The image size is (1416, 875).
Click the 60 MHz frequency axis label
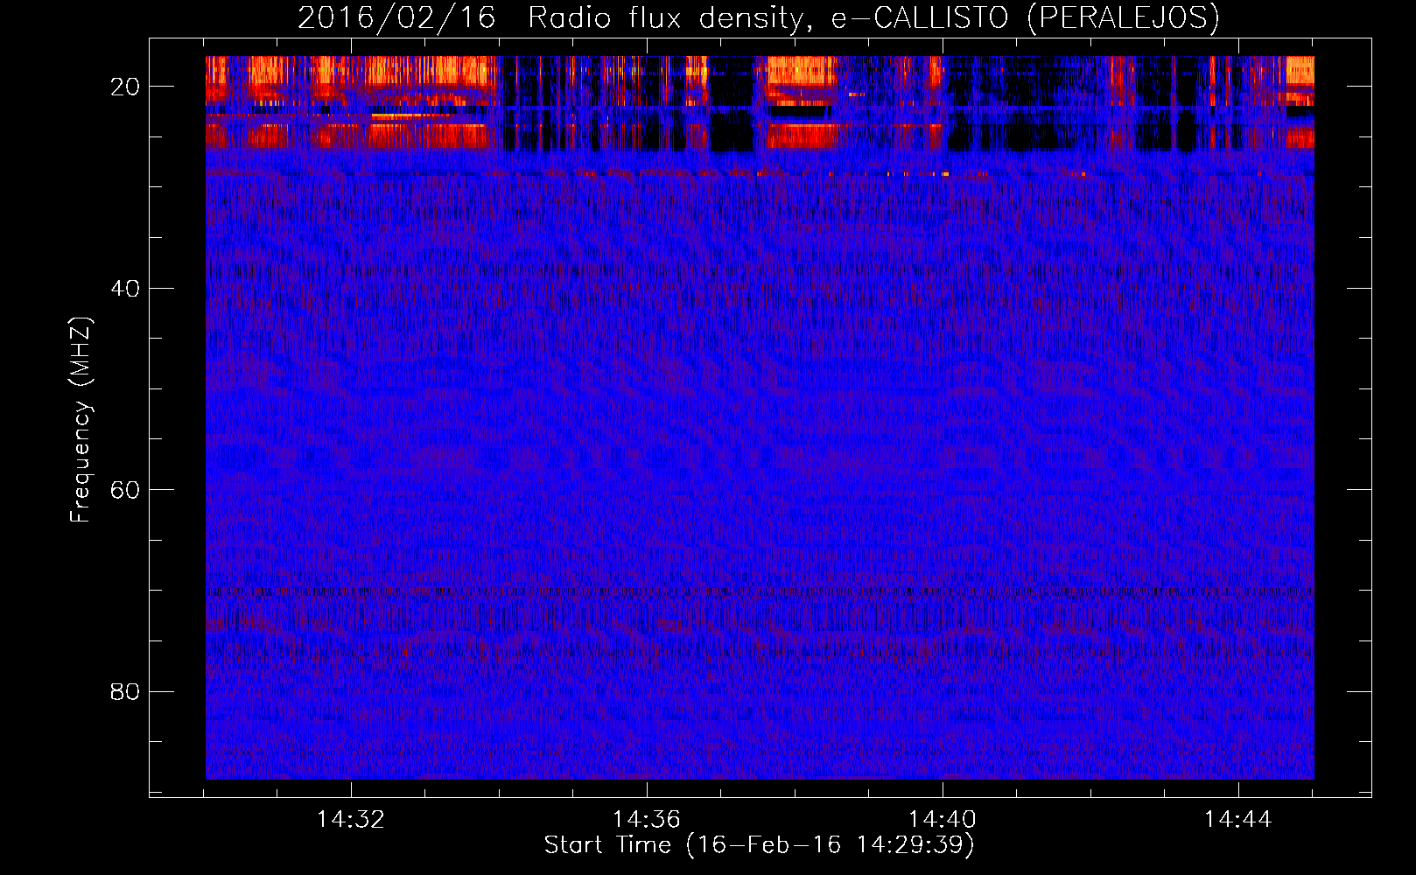(x=125, y=490)
